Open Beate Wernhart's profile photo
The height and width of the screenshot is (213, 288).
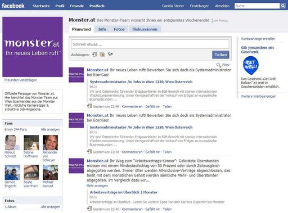coord(31,173)
